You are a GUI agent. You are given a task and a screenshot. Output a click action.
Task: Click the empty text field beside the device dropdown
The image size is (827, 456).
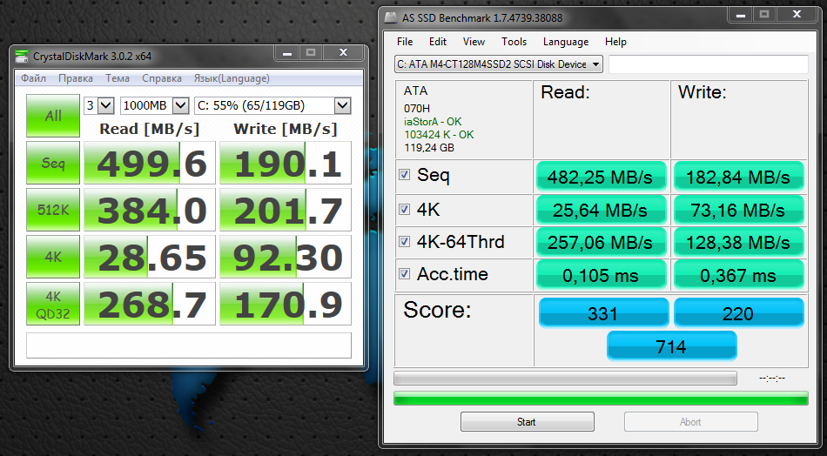click(709, 64)
